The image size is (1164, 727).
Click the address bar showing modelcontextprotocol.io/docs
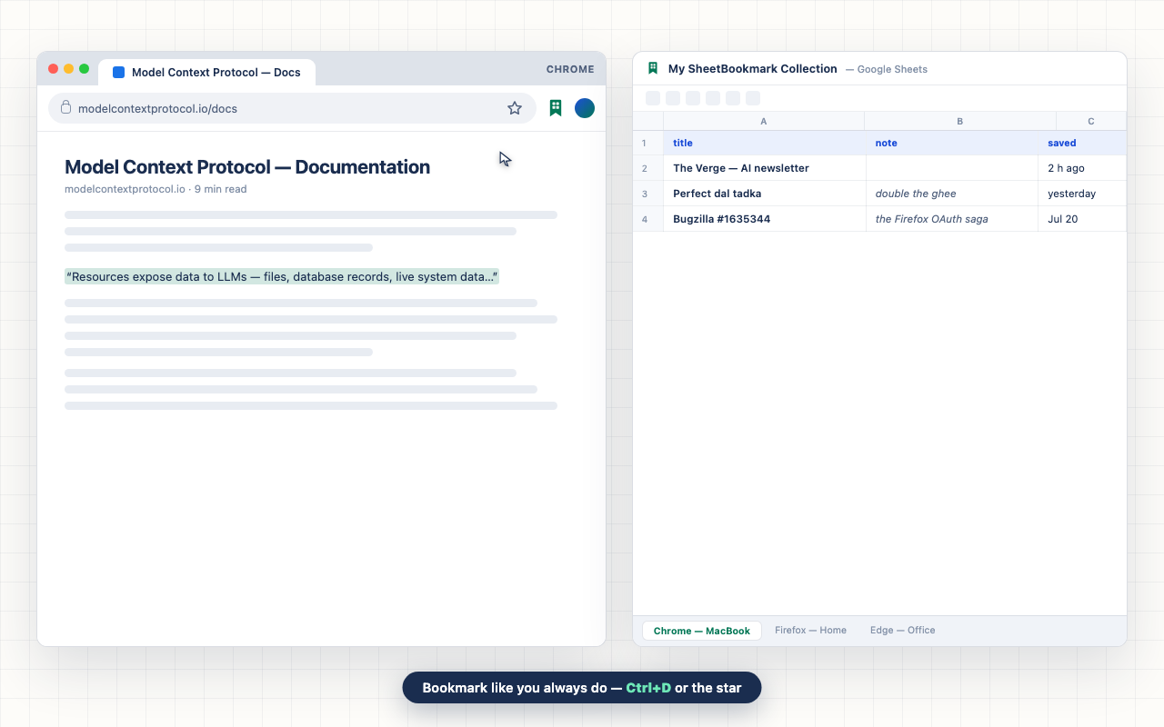[293, 108]
